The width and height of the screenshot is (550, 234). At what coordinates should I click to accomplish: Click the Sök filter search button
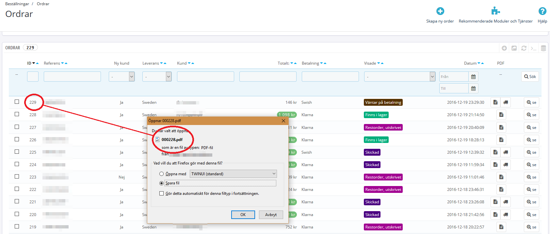coord(530,77)
